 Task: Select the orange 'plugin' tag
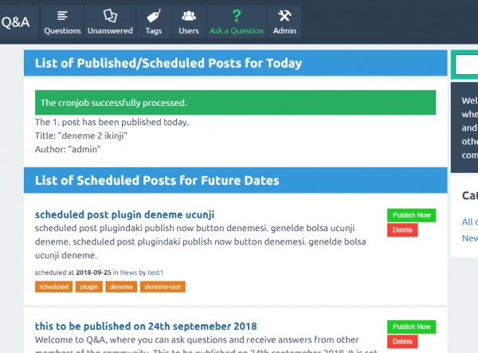tap(89, 287)
